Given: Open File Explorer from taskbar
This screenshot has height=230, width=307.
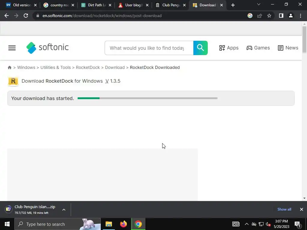Looking at the screenshot, I should [109, 224].
